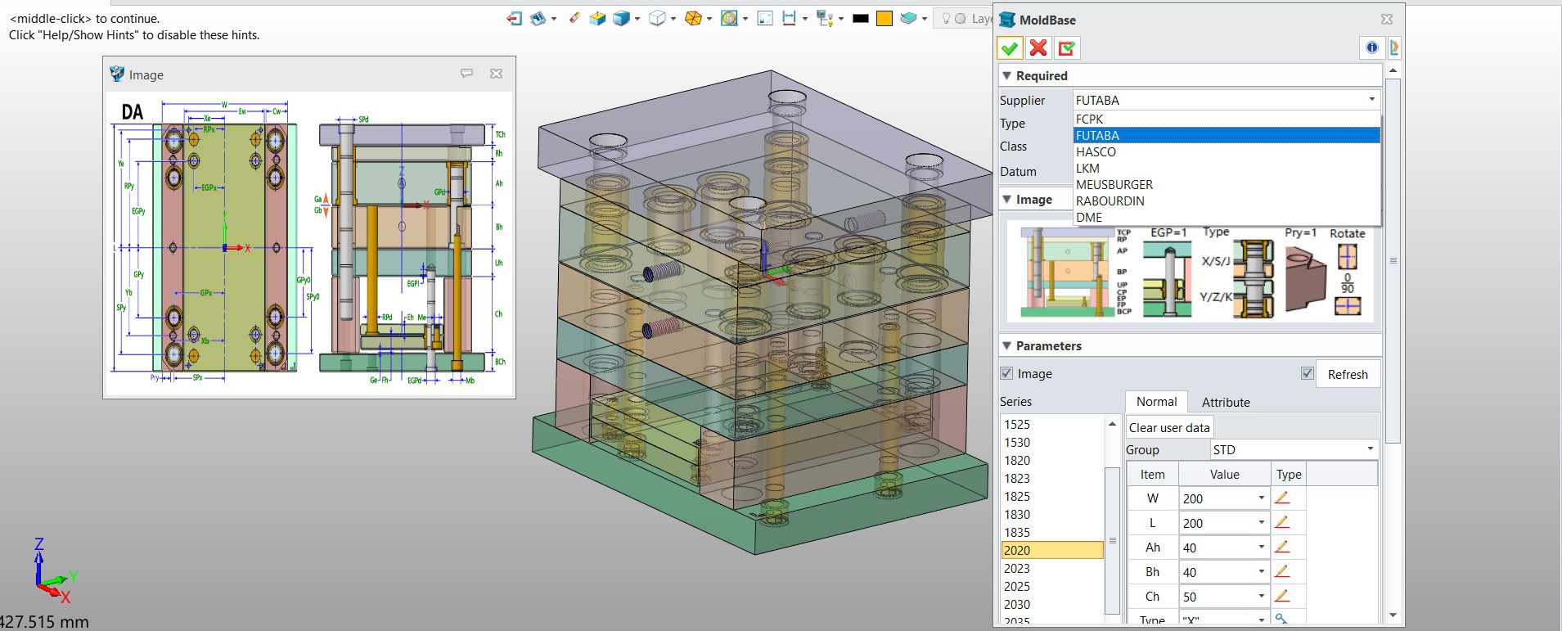Click the orange color swatch in toolbar

pyautogui.click(x=884, y=18)
